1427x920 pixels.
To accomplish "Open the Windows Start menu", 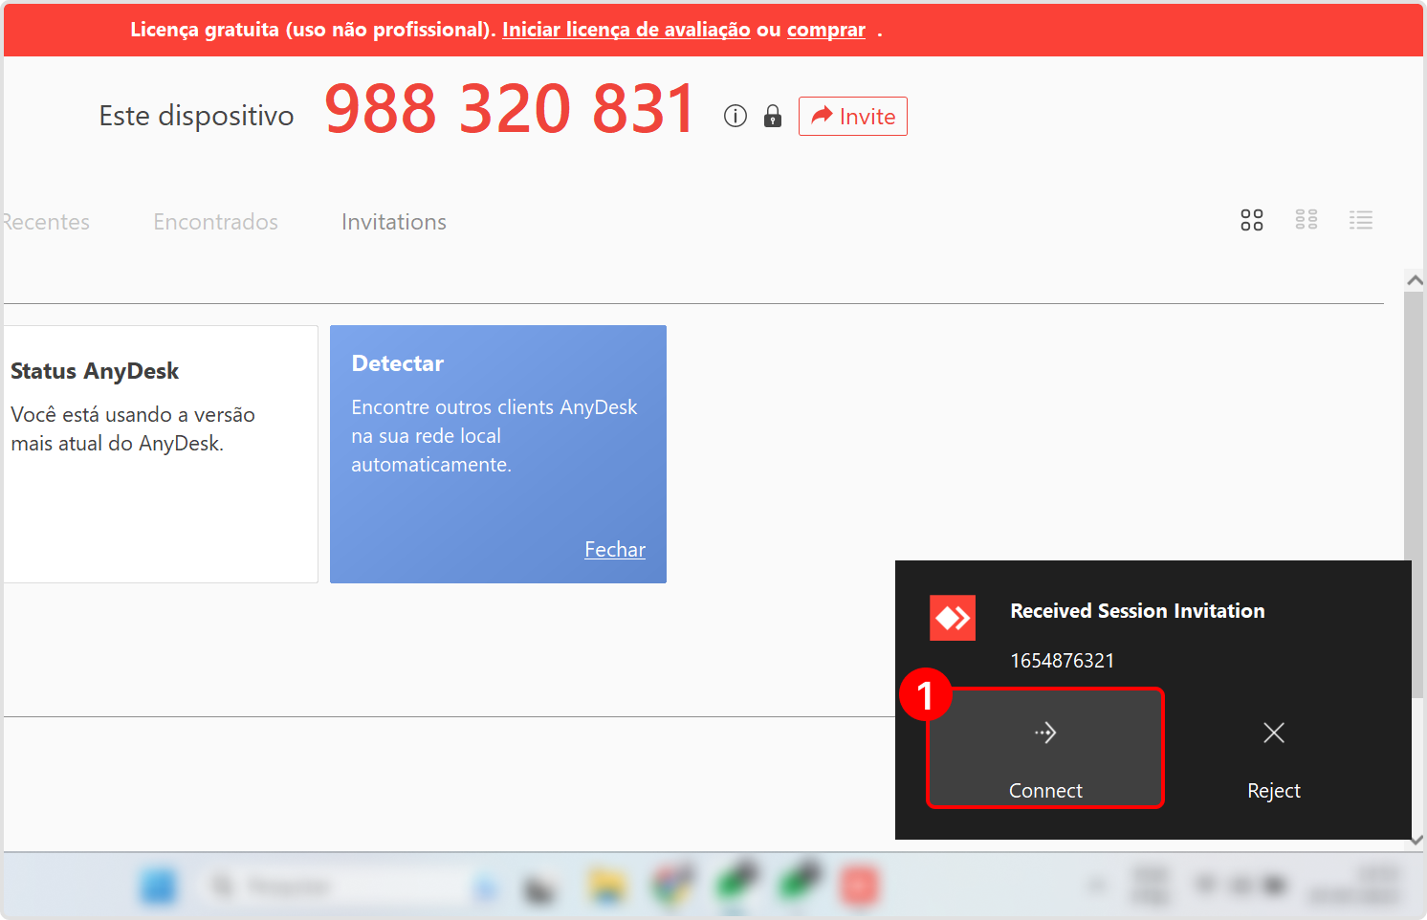I will point(159,887).
